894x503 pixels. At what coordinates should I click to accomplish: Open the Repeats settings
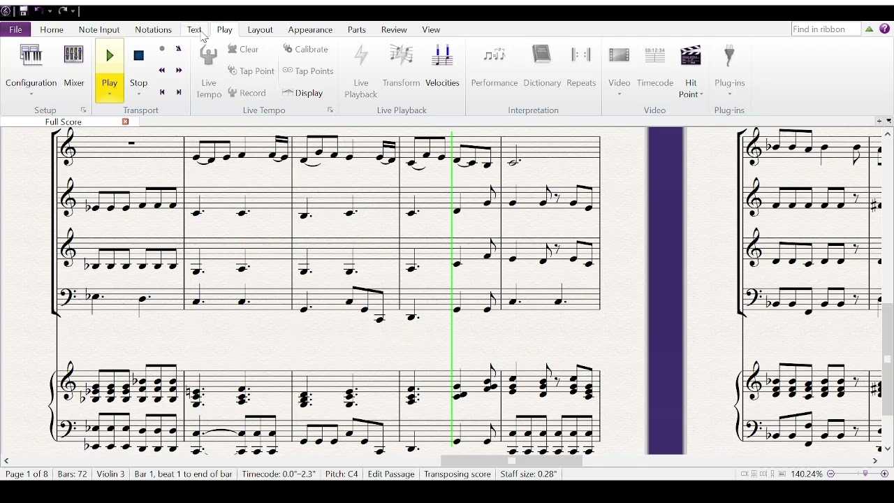pos(581,66)
